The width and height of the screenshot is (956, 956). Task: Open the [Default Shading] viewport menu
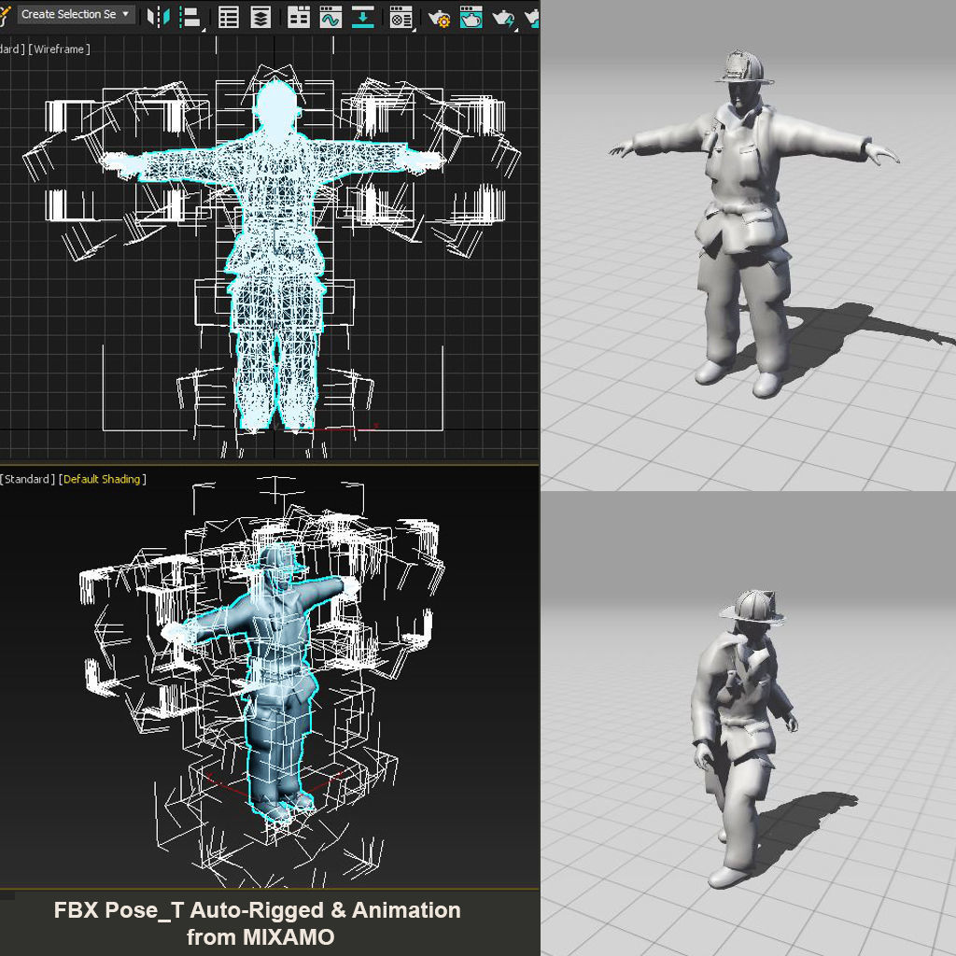point(103,479)
